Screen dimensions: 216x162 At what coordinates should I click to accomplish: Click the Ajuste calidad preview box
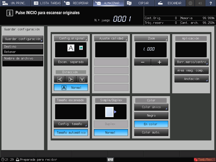click(x=111, y=50)
